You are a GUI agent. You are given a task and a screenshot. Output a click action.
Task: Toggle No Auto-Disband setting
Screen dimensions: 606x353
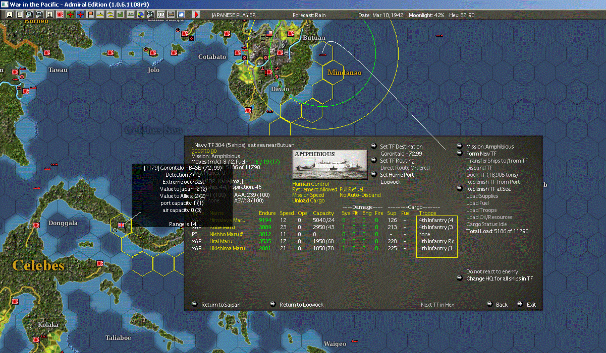[x=360, y=195]
